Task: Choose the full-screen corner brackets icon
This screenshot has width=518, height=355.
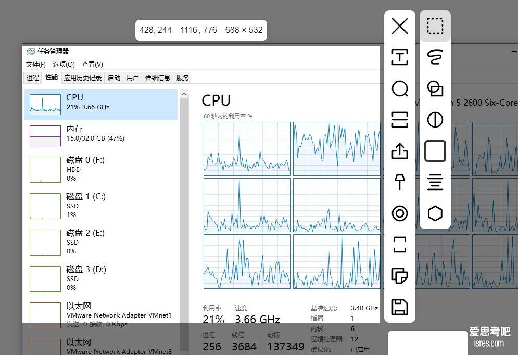Action: click(x=400, y=244)
